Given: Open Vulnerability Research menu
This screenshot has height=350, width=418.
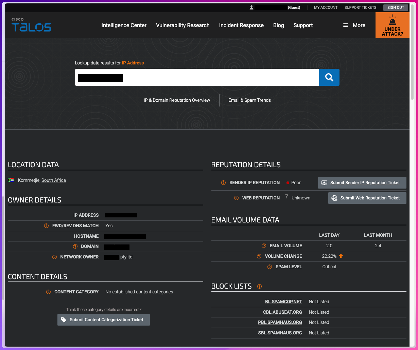Looking at the screenshot, I should click(x=183, y=25).
